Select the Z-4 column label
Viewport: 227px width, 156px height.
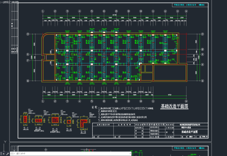click(69, 129)
